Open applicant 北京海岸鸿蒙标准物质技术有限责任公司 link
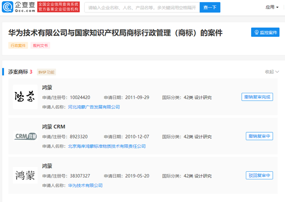Screen dimensions: 285x202 click(x=106, y=146)
